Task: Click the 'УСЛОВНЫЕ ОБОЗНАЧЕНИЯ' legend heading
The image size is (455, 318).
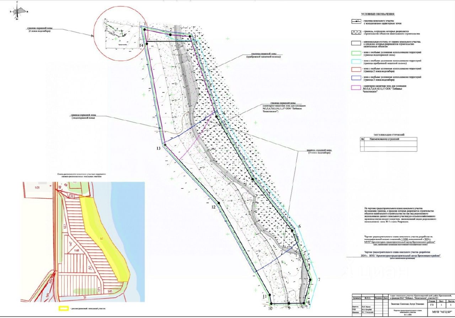Action: (378, 14)
